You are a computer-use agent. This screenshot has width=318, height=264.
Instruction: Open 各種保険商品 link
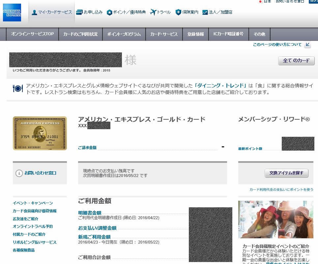[x=24, y=250]
